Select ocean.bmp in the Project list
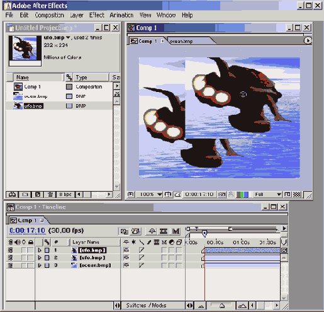Screen dimensions: 324x312 (x=36, y=96)
